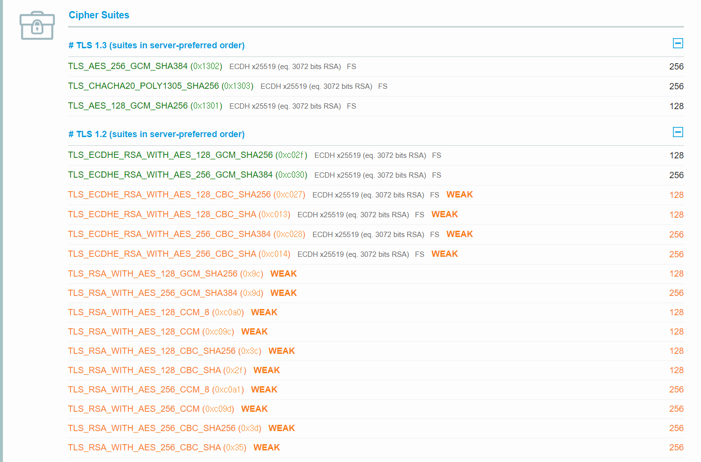Click WEAK label on the 0xc013 row
This screenshot has width=701, height=462.
[444, 214]
